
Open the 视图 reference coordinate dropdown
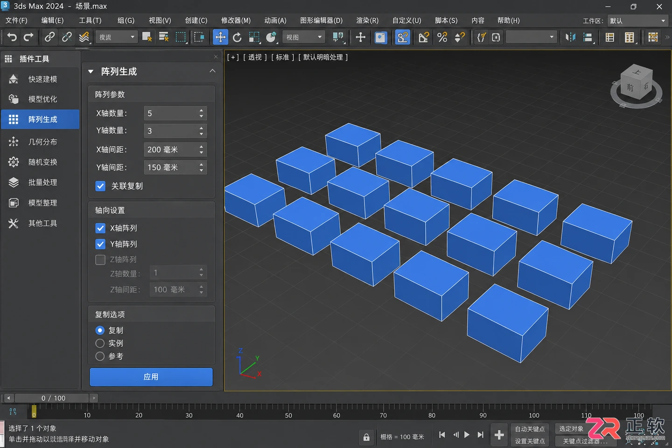[x=304, y=37]
